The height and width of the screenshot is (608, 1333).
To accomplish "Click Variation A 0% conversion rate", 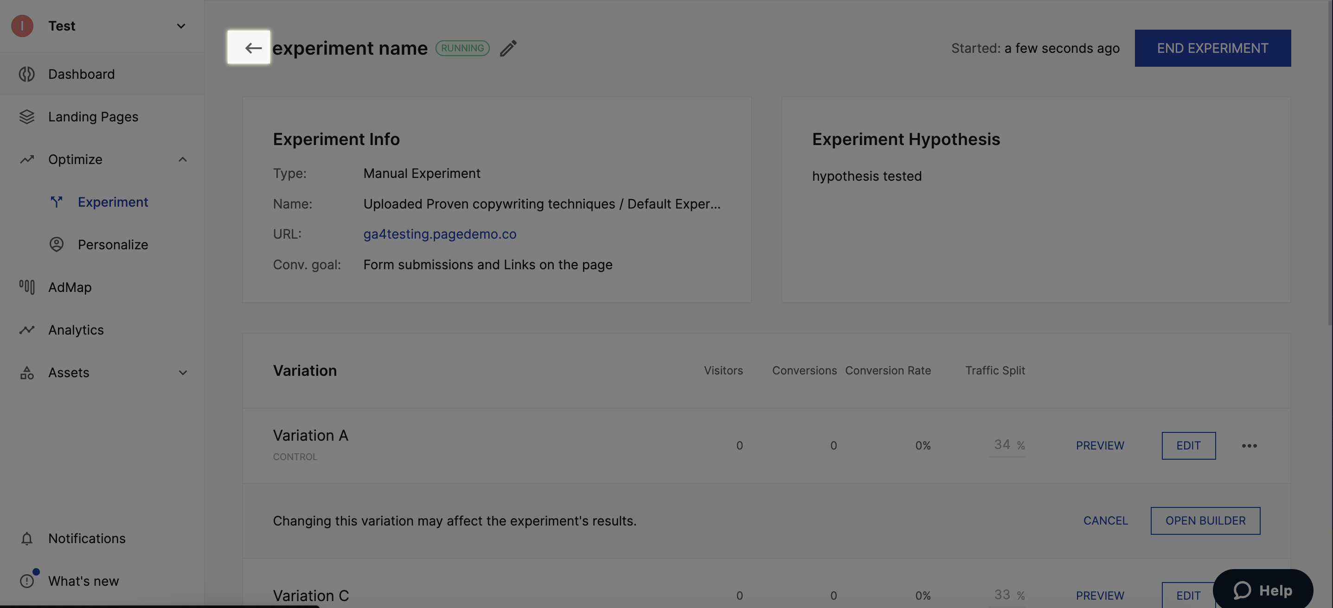I will pyautogui.click(x=923, y=446).
